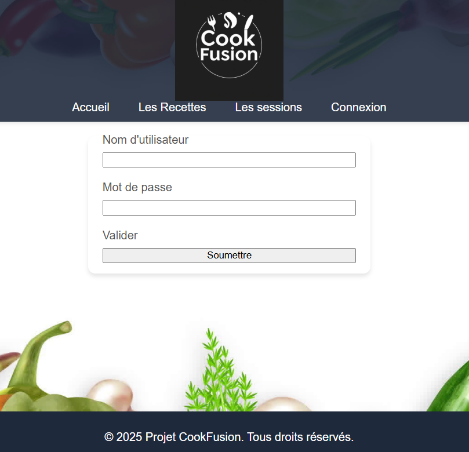Screen dimensions: 469x452
Task: Open the Connexion link
Action: click(359, 107)
